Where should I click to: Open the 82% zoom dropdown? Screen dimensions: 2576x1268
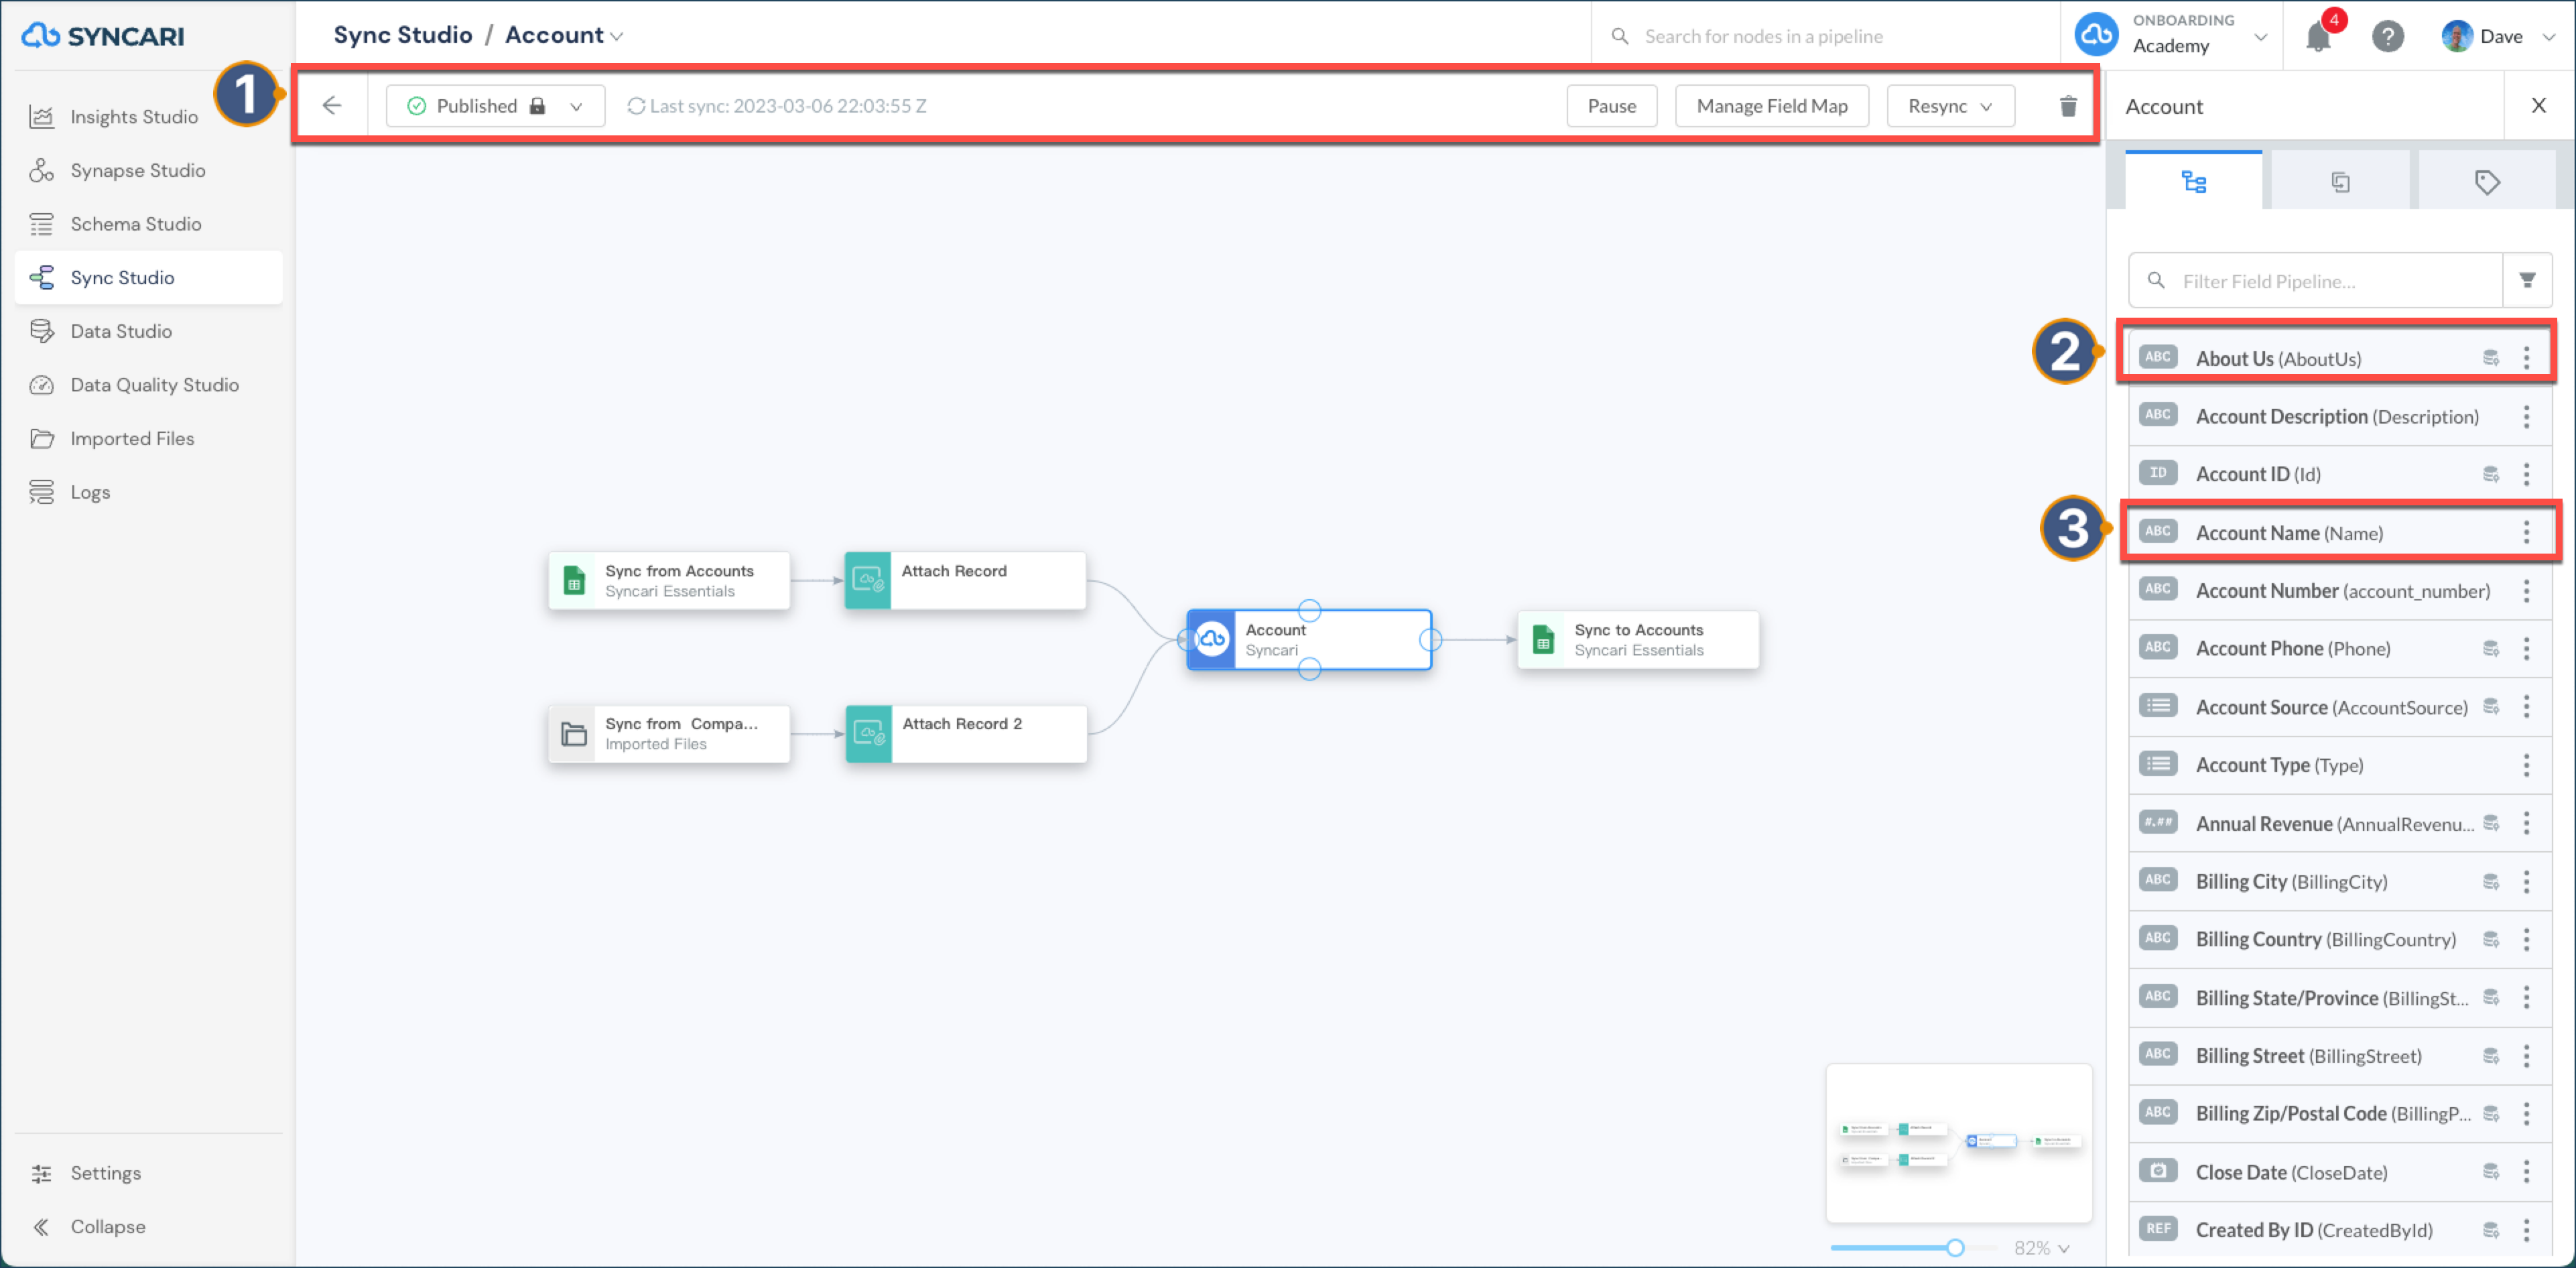tap(2041, 1247)
